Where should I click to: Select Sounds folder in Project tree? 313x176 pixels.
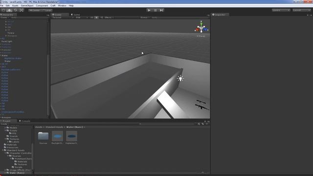click(14, 136)
